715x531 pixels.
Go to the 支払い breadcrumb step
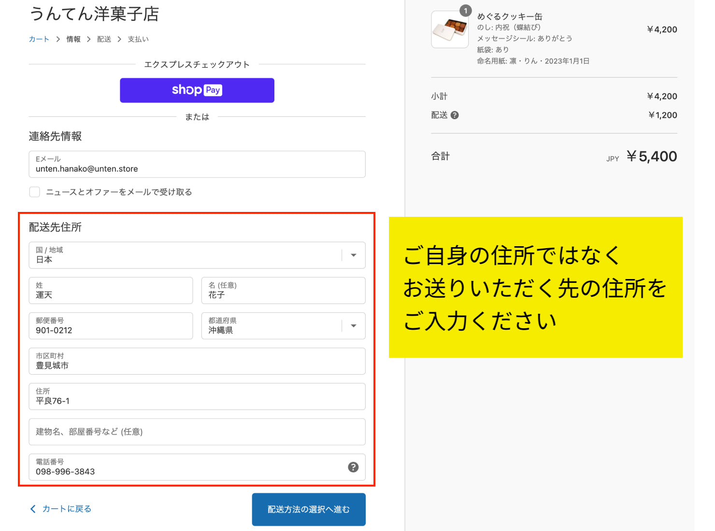point(138,39)
